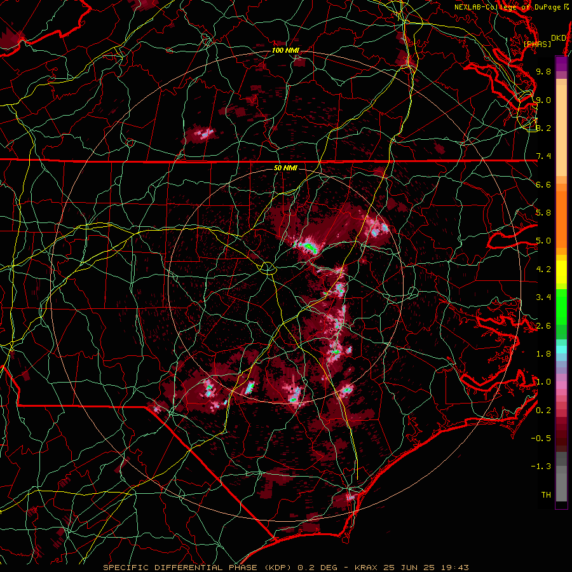
Task: Click the 4.2 scale value
Action: click(543, 269)
